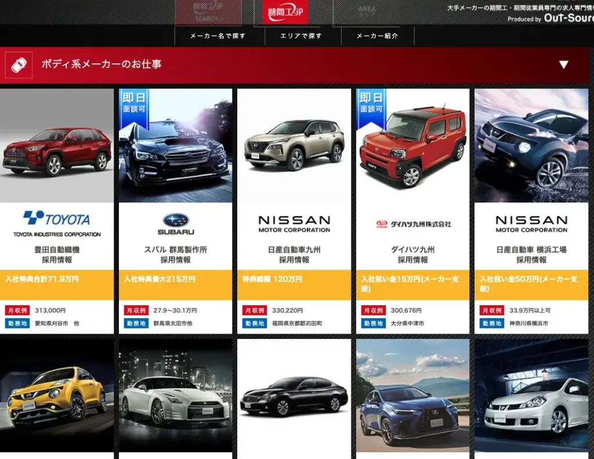594x459 pixels.
Task: Open the メーカー紹介 menu
Action: 378,36
